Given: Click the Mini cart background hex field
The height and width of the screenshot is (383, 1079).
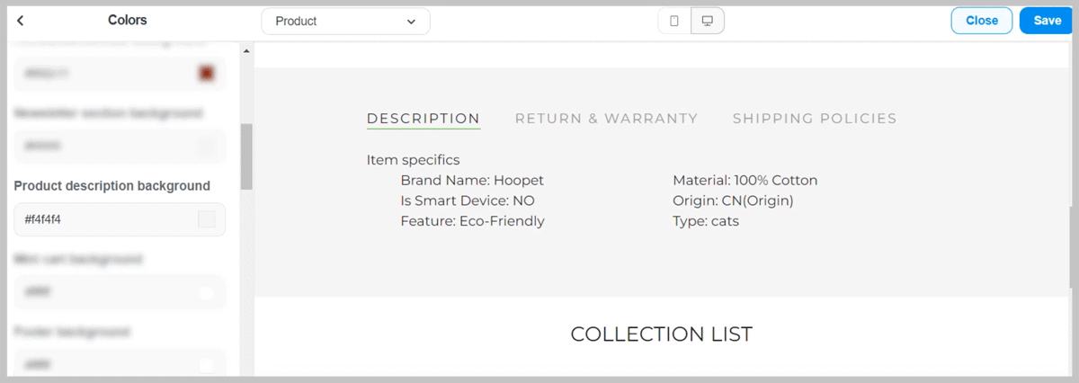Looking at the screenshot, I should tap(120, 292).
